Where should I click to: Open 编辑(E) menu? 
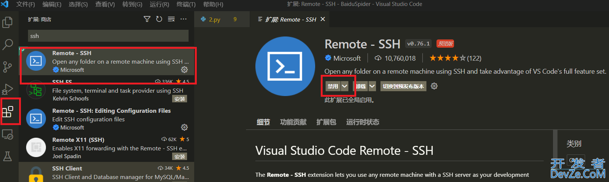pos(52,4)
